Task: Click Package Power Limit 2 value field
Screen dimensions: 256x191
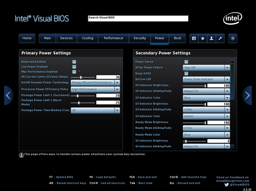Action: tap(108, 103)
